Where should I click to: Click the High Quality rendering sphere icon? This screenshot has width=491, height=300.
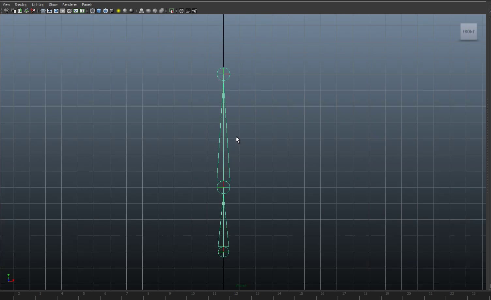click(x=131, y=11)
